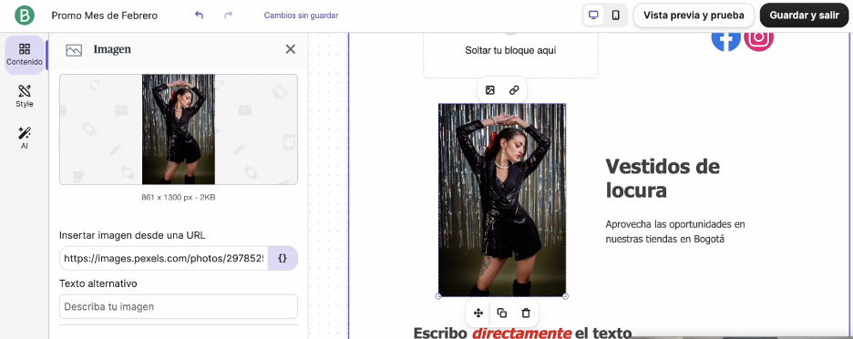
Task: Open Vista previa y prueba
Action: [x=694, y=15]
